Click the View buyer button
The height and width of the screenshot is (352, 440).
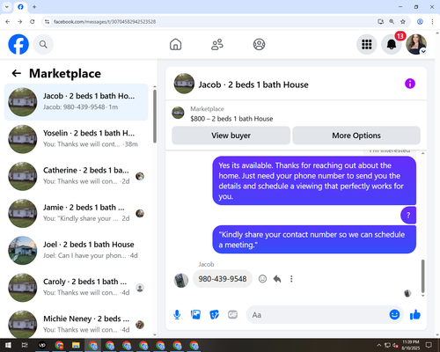(231, 136)
